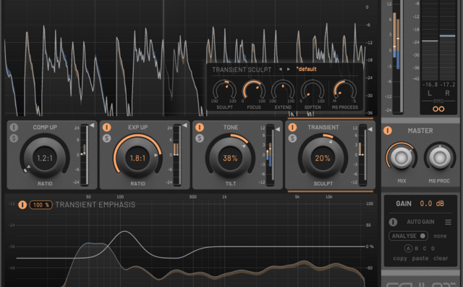Toggle the MASTER section power button
This screenshot has height=287, width=463.
coord(388,130)
